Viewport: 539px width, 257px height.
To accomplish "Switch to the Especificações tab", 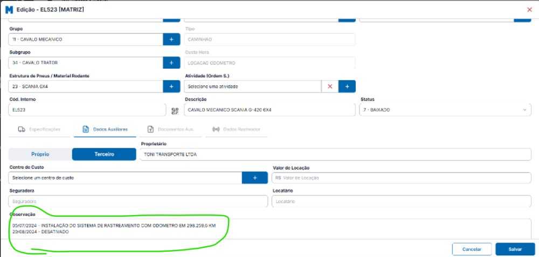I will tap(39, 130).
